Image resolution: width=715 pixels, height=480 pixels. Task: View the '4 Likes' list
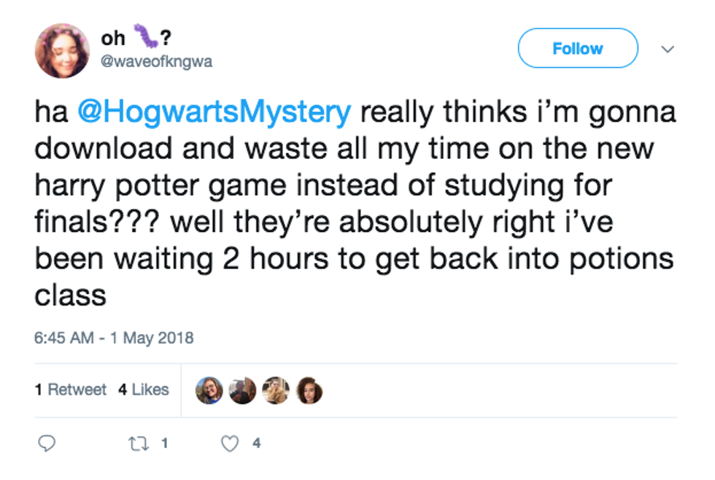[x=144, y=390]
